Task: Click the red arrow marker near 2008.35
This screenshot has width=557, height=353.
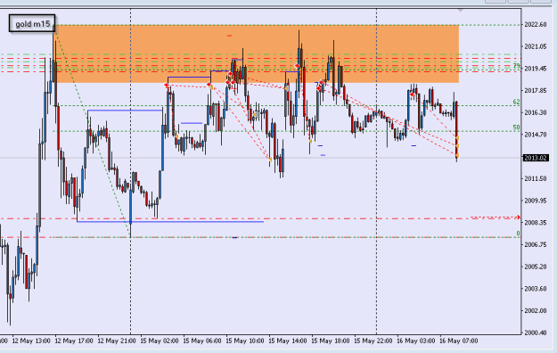Action: (519, 217)
